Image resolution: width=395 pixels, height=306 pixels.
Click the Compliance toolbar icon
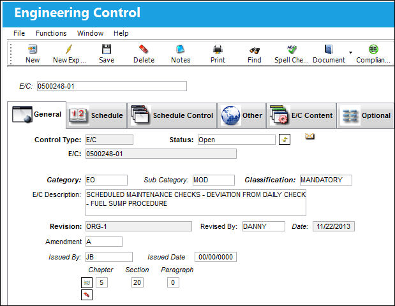tap(373, 49)
